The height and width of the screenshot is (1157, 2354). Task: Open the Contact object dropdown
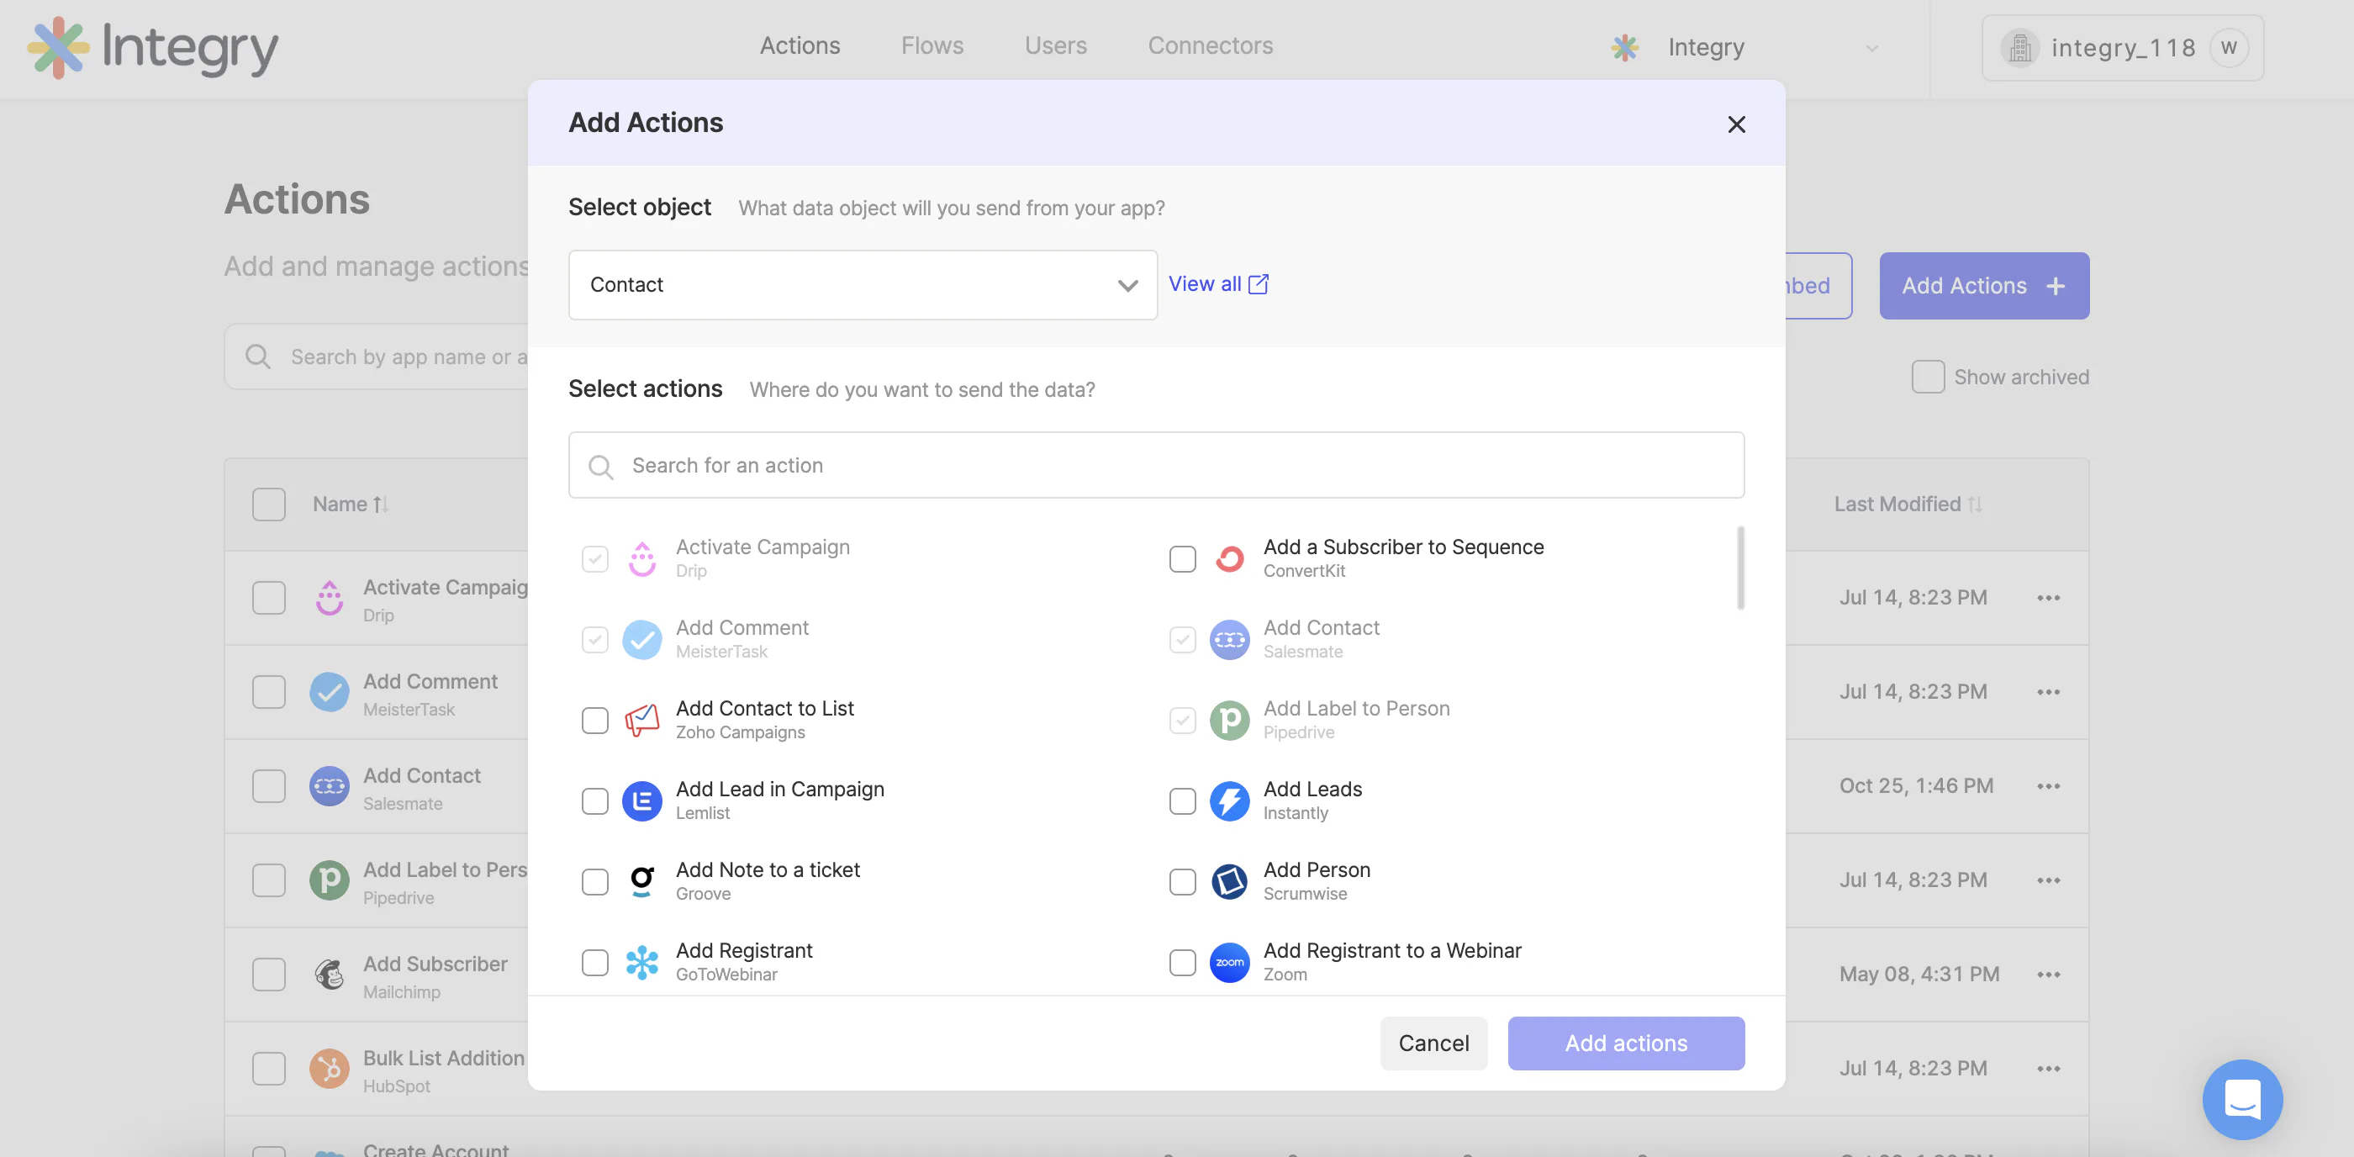[x=863, y=285]
